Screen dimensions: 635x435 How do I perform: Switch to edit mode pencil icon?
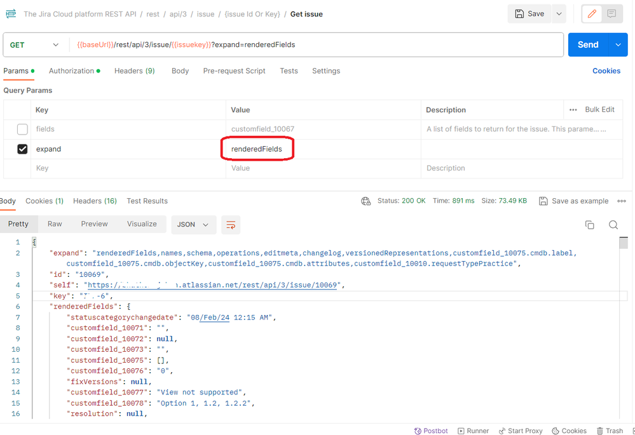(x=592, y=14)
